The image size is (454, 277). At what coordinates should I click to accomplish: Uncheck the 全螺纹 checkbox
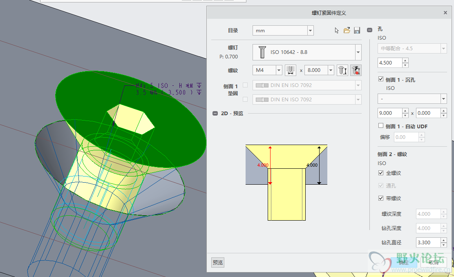tap(381, 173)
